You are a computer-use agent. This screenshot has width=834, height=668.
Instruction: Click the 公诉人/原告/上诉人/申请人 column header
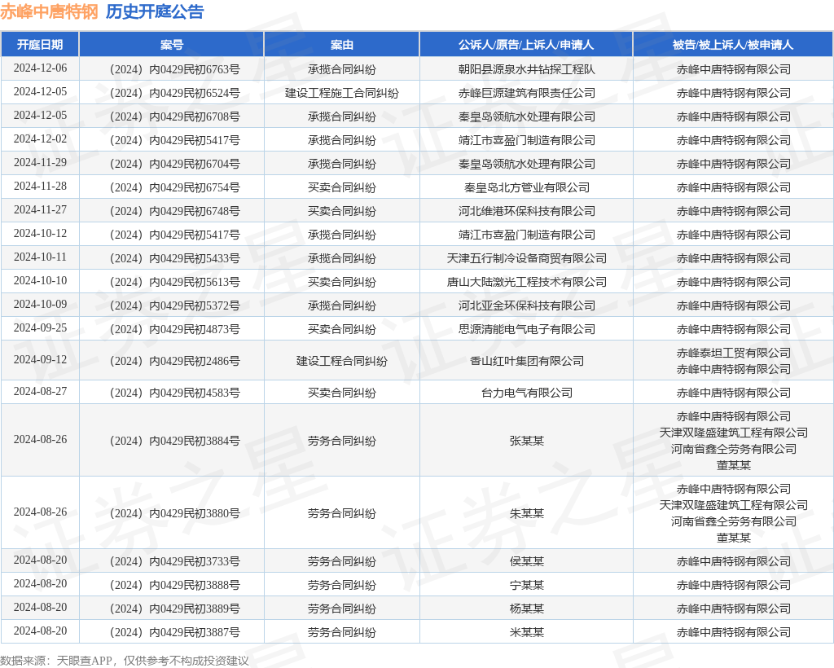[526, 45]
